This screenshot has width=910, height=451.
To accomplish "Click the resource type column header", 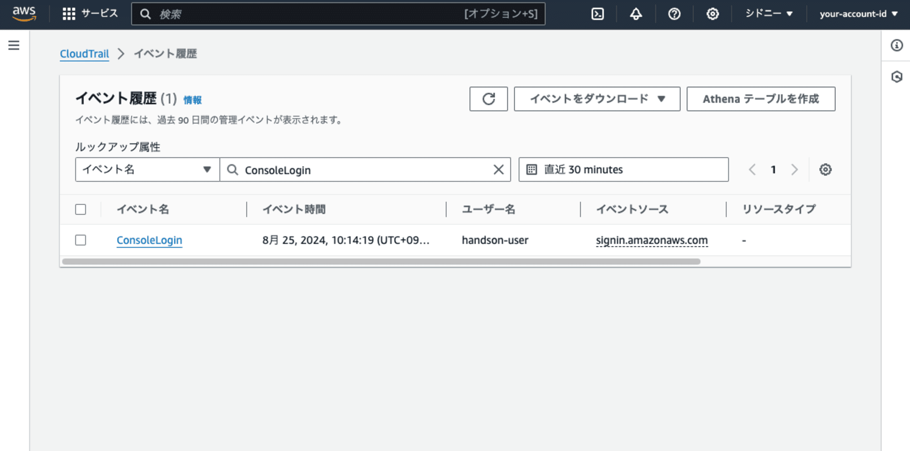I will 779,209.
